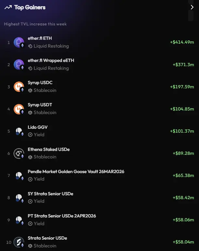Click the Stablecoin tag under Syrup USDT
Screen dimensions: 199x251
(42, 112)
